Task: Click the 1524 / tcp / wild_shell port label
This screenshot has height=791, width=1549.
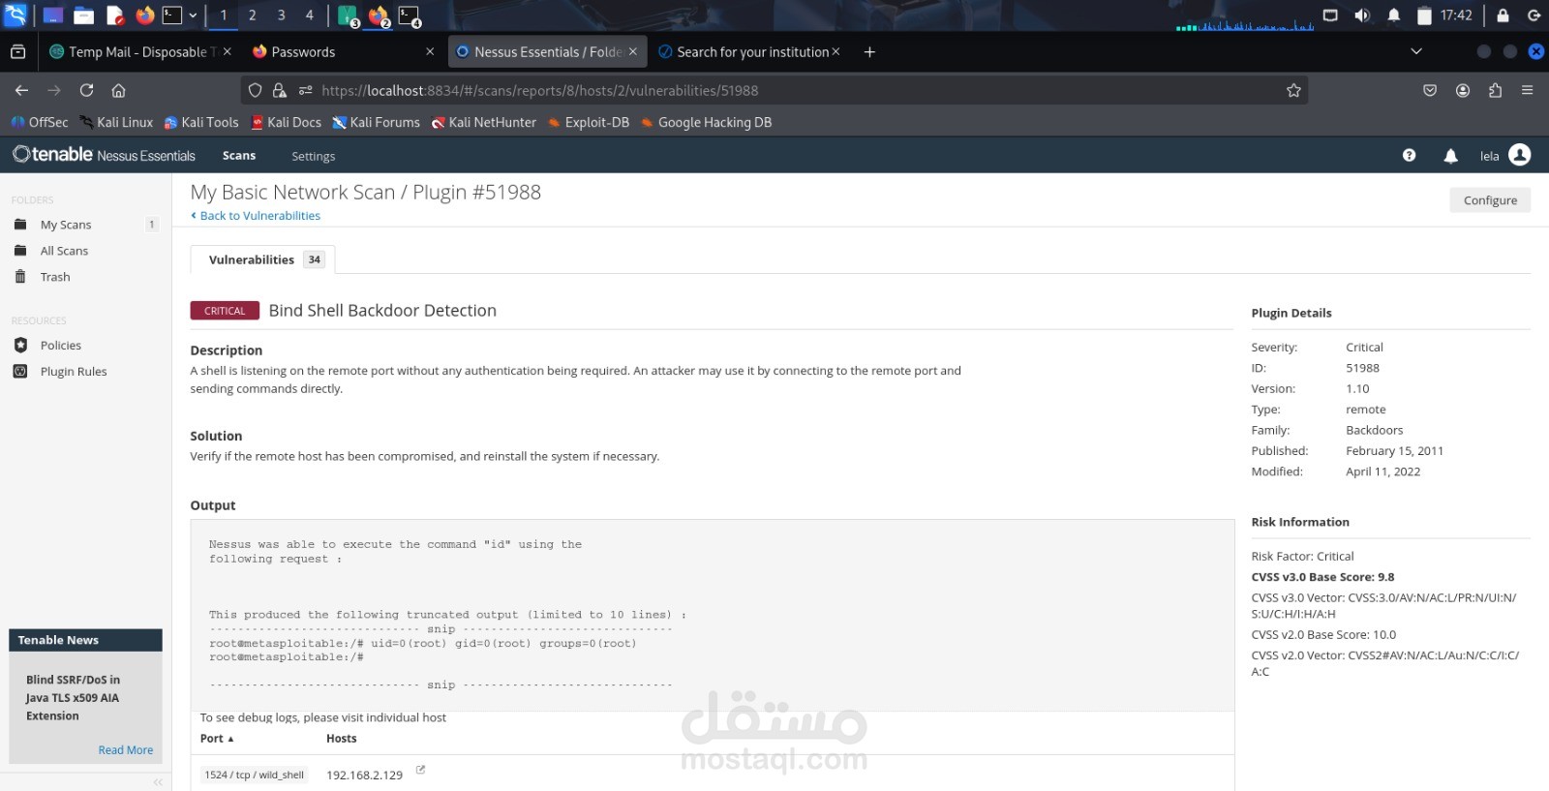Action: coord(255,775)
